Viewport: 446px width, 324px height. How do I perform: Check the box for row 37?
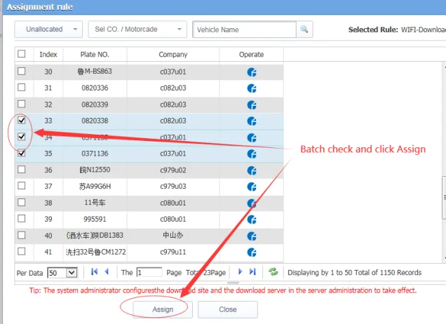coord(22,185)
